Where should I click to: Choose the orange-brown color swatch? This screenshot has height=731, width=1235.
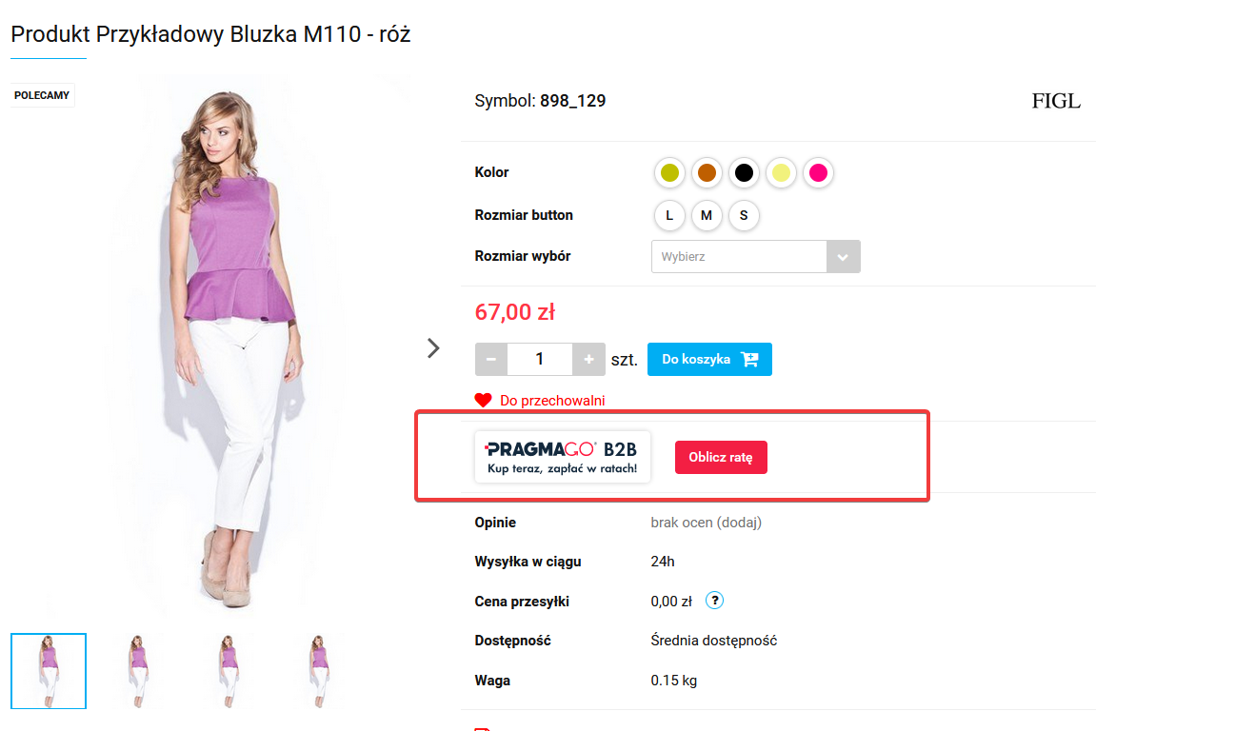click(x=707, y=173)
